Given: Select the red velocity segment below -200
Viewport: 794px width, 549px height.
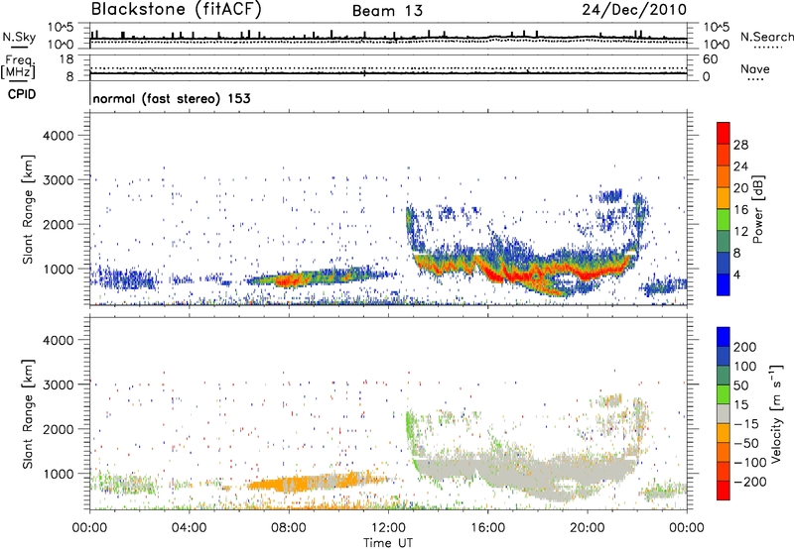Looking at the screenshot, I should (724, 491).
